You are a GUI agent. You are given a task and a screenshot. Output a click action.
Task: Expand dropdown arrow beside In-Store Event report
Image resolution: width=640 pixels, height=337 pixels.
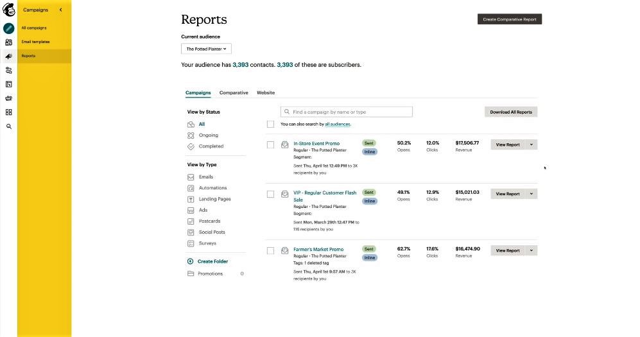[x=532, y=144]
